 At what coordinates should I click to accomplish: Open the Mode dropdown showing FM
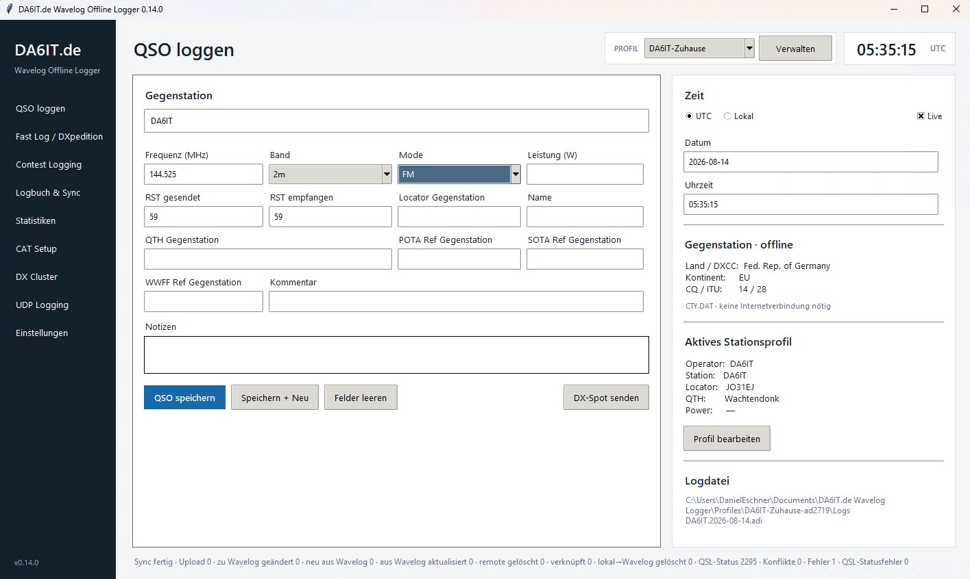tap(459, 174)
